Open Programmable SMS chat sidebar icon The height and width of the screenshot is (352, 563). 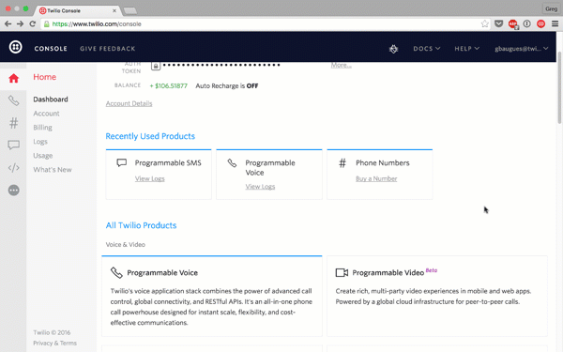(14, 145)
